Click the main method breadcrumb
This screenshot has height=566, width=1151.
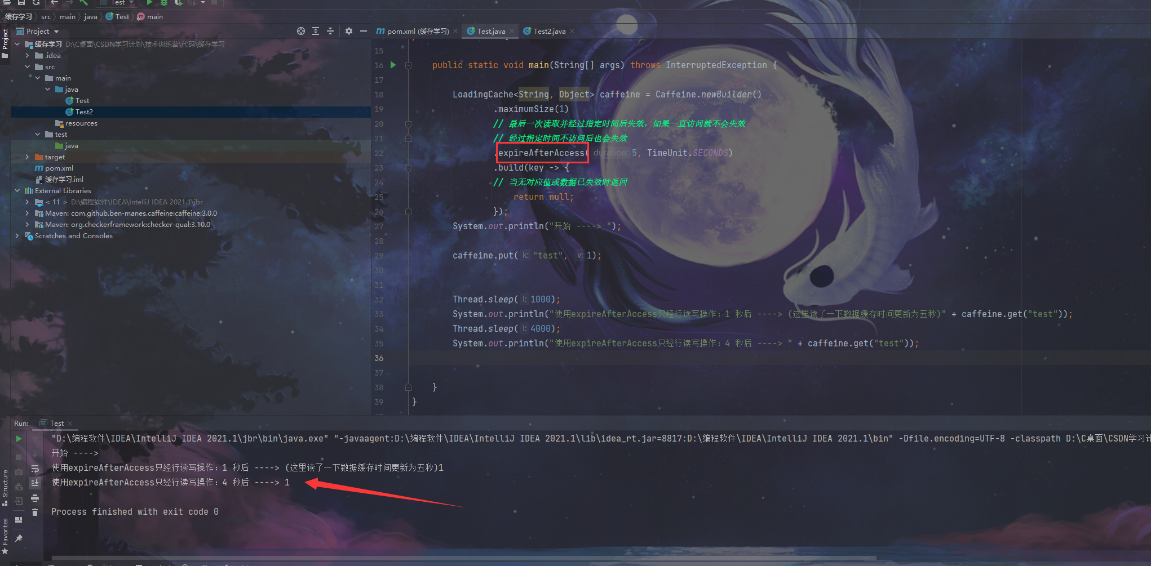[x=150, y=16]
